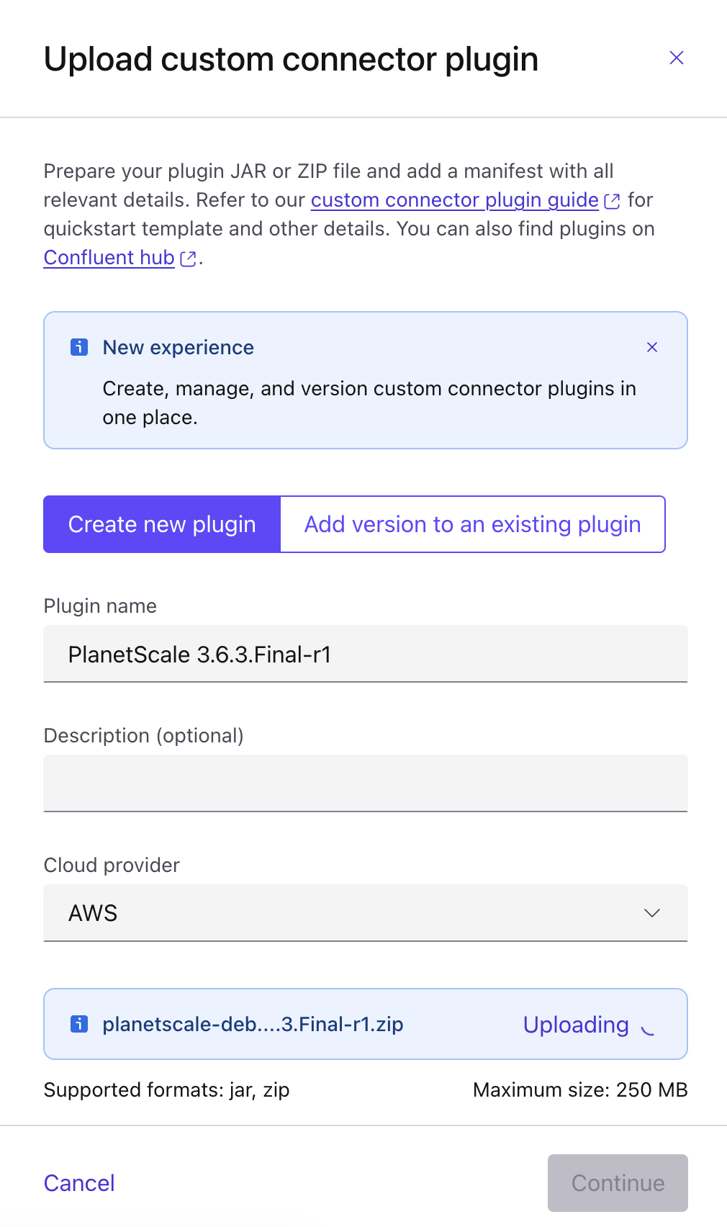
Task: Click the file info icon beside planetscale zip
Action: click(x=79, y=1024)
